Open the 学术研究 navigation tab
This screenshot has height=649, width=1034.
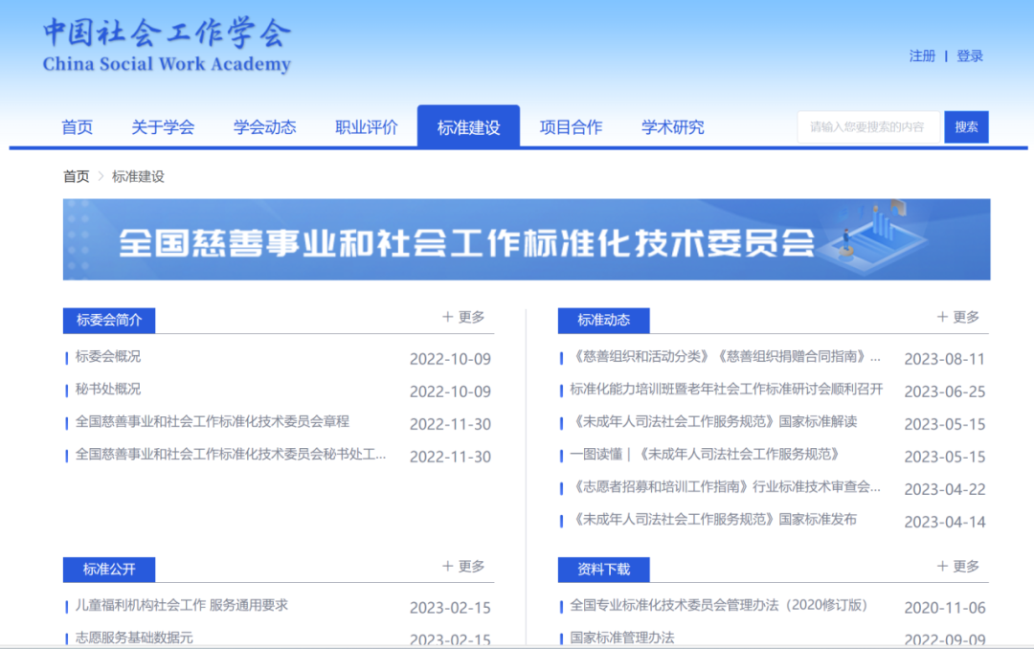coord(673,127)
